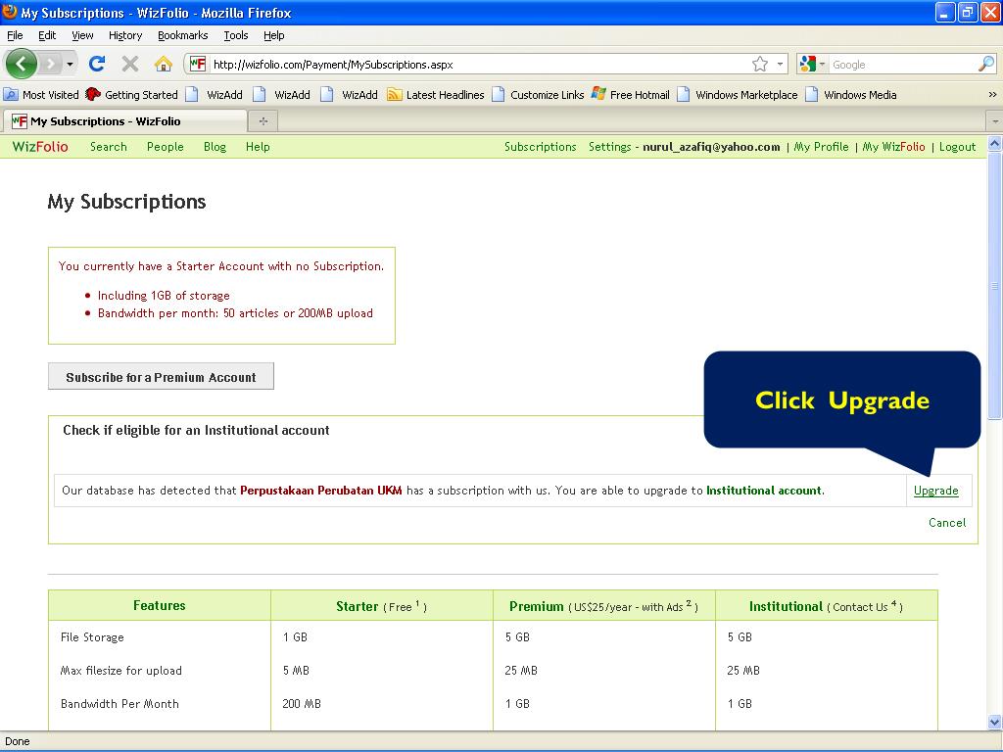This screenshot has width=1003, height=752.
Task: Click Subscribe for a Premium Account button
Action: tap(161, 377)
